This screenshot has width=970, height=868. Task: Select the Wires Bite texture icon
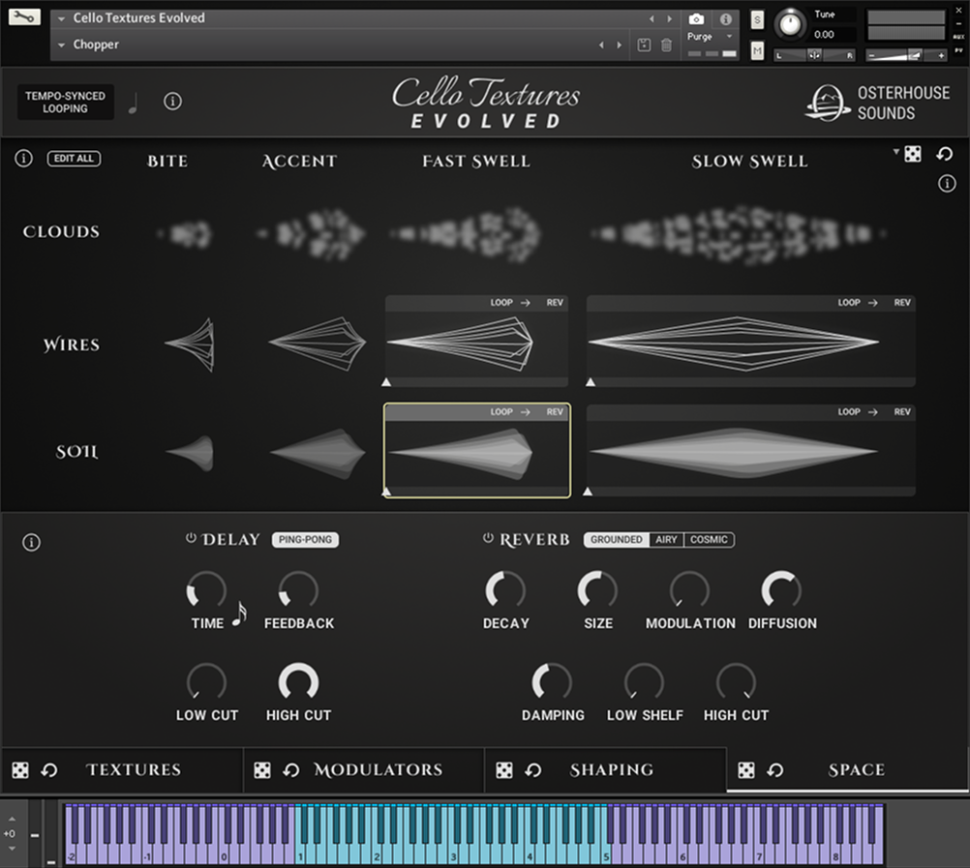(x=191, y=344)
